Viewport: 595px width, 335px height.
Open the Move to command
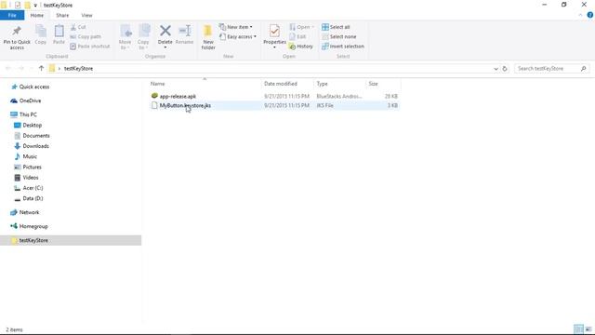pyautogui.click(x=126, y=37)
